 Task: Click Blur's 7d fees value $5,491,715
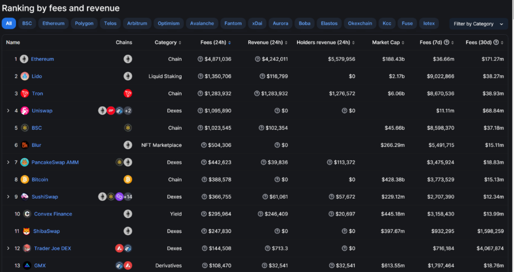[x=441, y=145]
